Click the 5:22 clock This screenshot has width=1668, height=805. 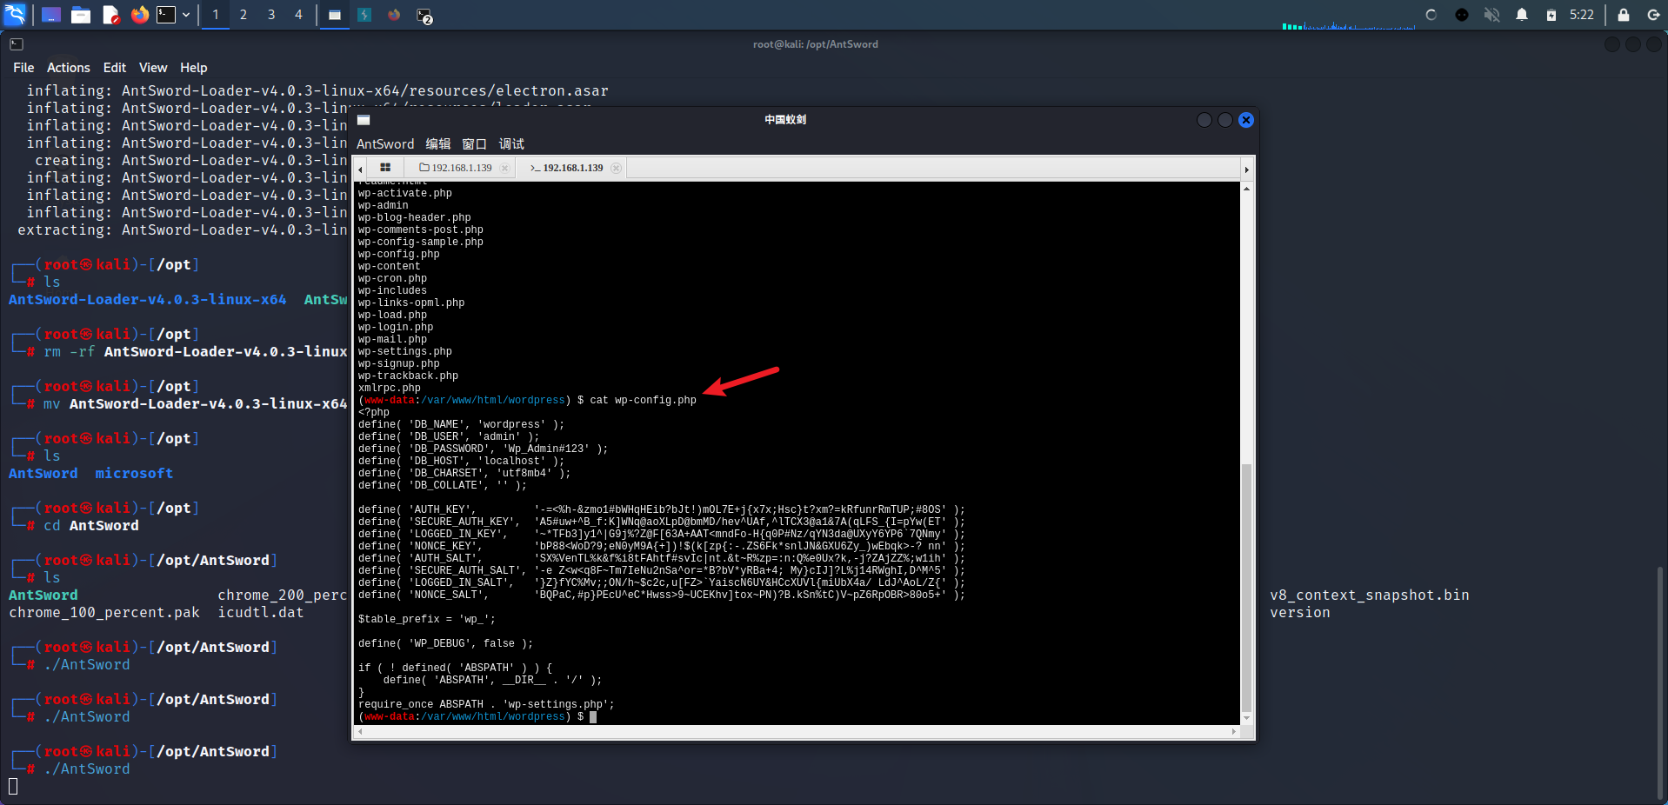point(1582,15)
